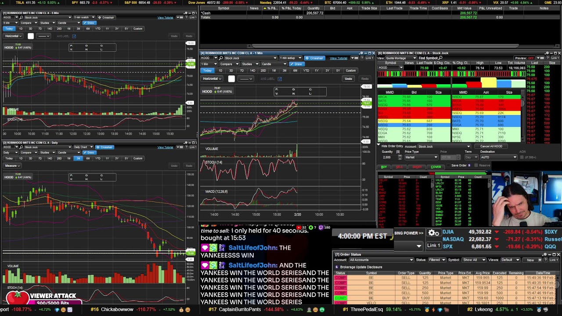562x316 pixels.
Task: Click Cancel All HOOD button
Action: (491, 146)
